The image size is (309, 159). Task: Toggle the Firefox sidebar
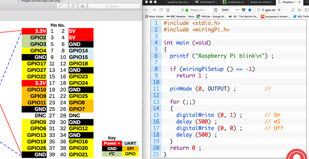click(307, 10)
